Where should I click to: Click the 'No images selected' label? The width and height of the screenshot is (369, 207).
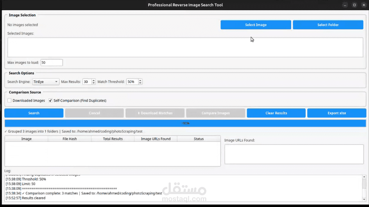pos(23,25)
